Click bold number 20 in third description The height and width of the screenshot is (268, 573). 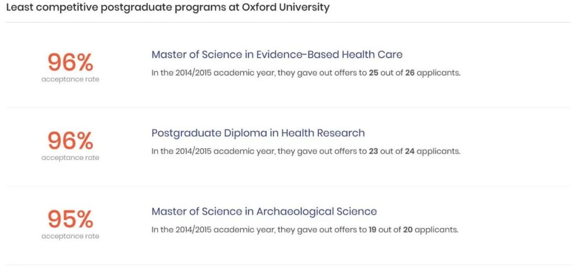coord(408,230)
